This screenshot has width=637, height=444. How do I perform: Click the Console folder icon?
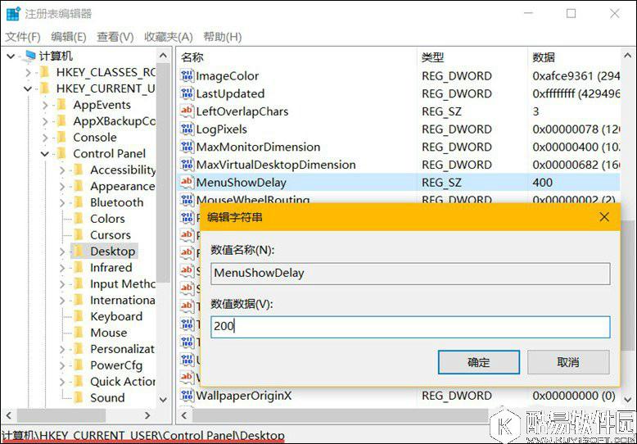61,138
